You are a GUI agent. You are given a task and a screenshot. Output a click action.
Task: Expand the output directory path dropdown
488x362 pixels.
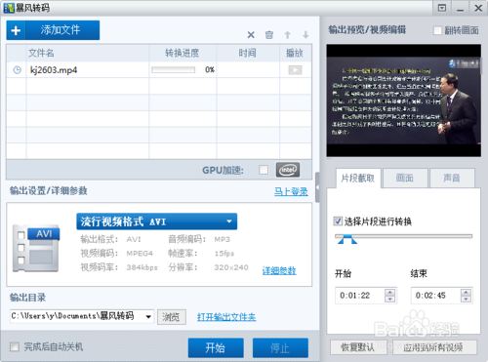coord(148,316)
